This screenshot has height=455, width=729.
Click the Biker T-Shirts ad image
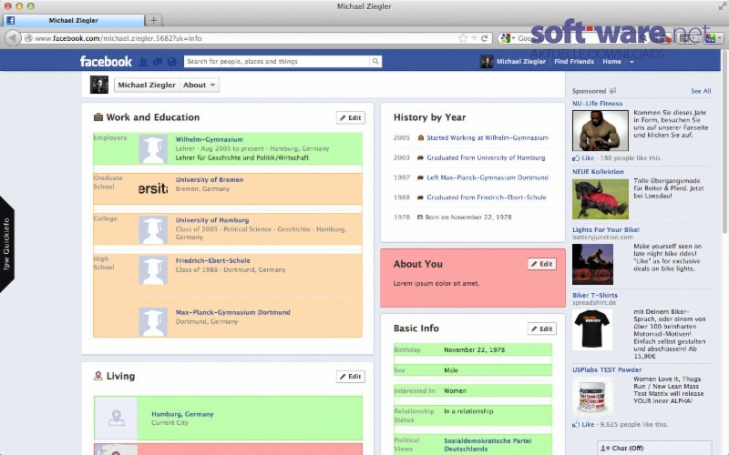click(x=591, y=330)
